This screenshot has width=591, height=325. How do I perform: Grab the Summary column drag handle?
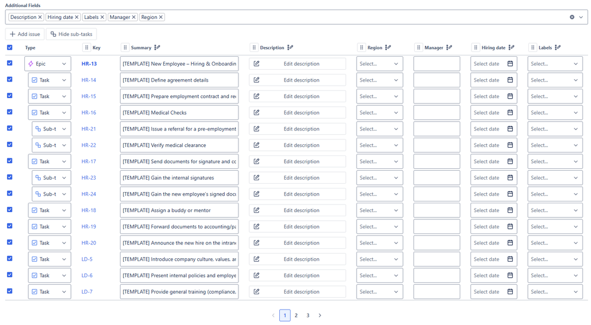point(125,47)
